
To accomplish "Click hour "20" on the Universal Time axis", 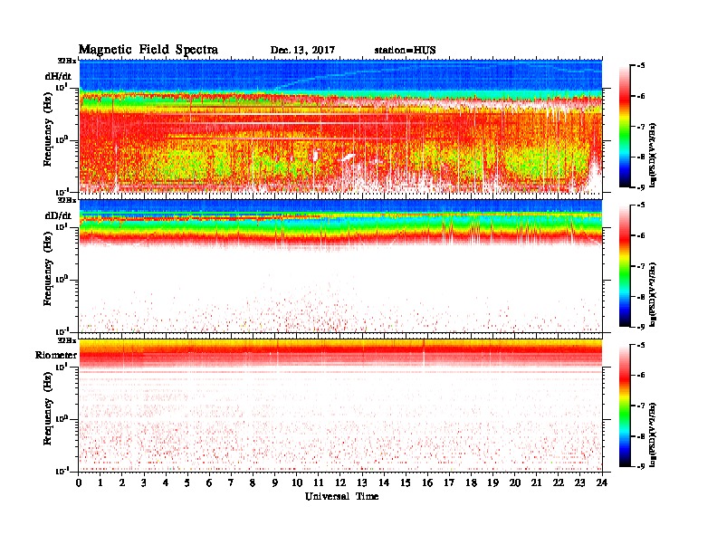I will coord(514,482).
